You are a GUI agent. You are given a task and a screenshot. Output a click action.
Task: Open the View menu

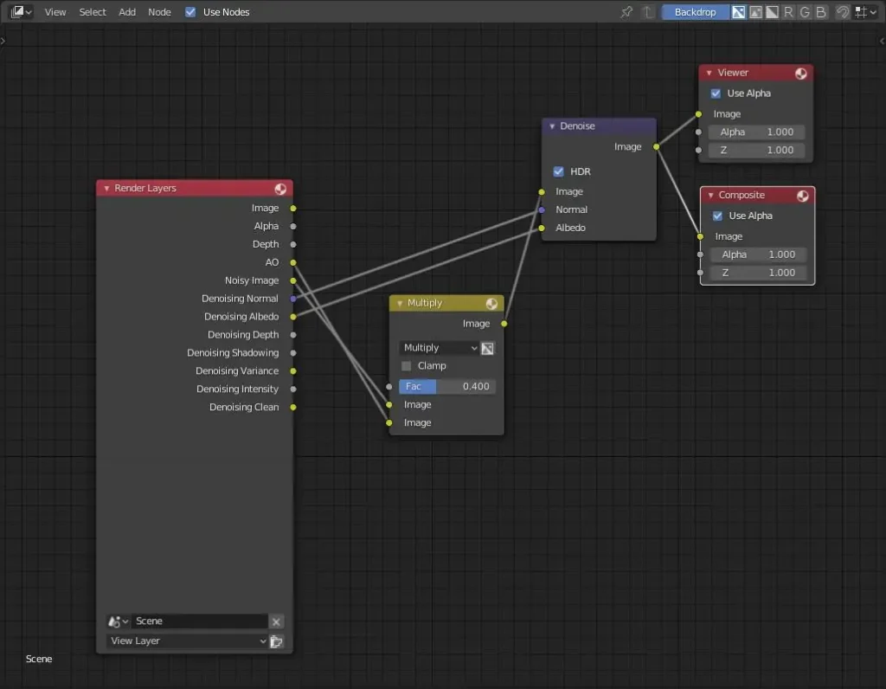point(55,12)
